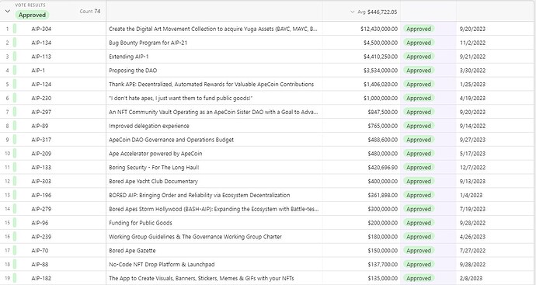
Task: Click the 11/2/2022 date cell
Action: [472, 43]
